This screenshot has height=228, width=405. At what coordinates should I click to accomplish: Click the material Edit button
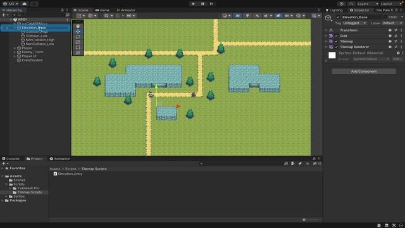click(x=397, y=59)
